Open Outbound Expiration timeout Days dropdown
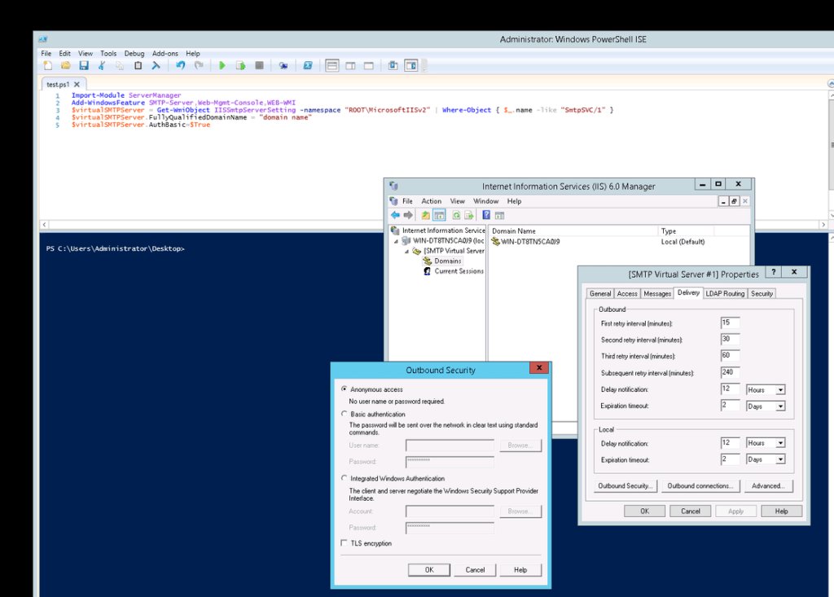 click(x=780, y=406)
